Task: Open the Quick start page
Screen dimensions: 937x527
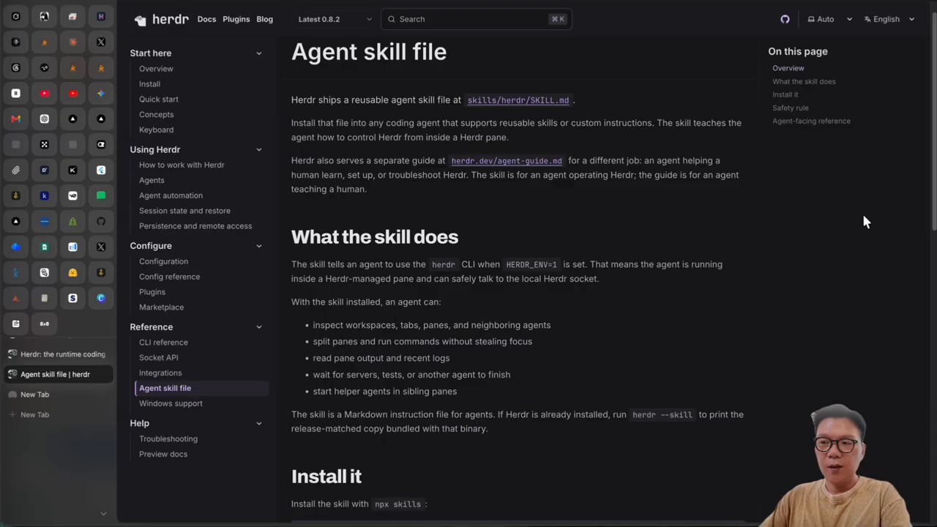Action: pyautogui.click(x=159, y=100)
